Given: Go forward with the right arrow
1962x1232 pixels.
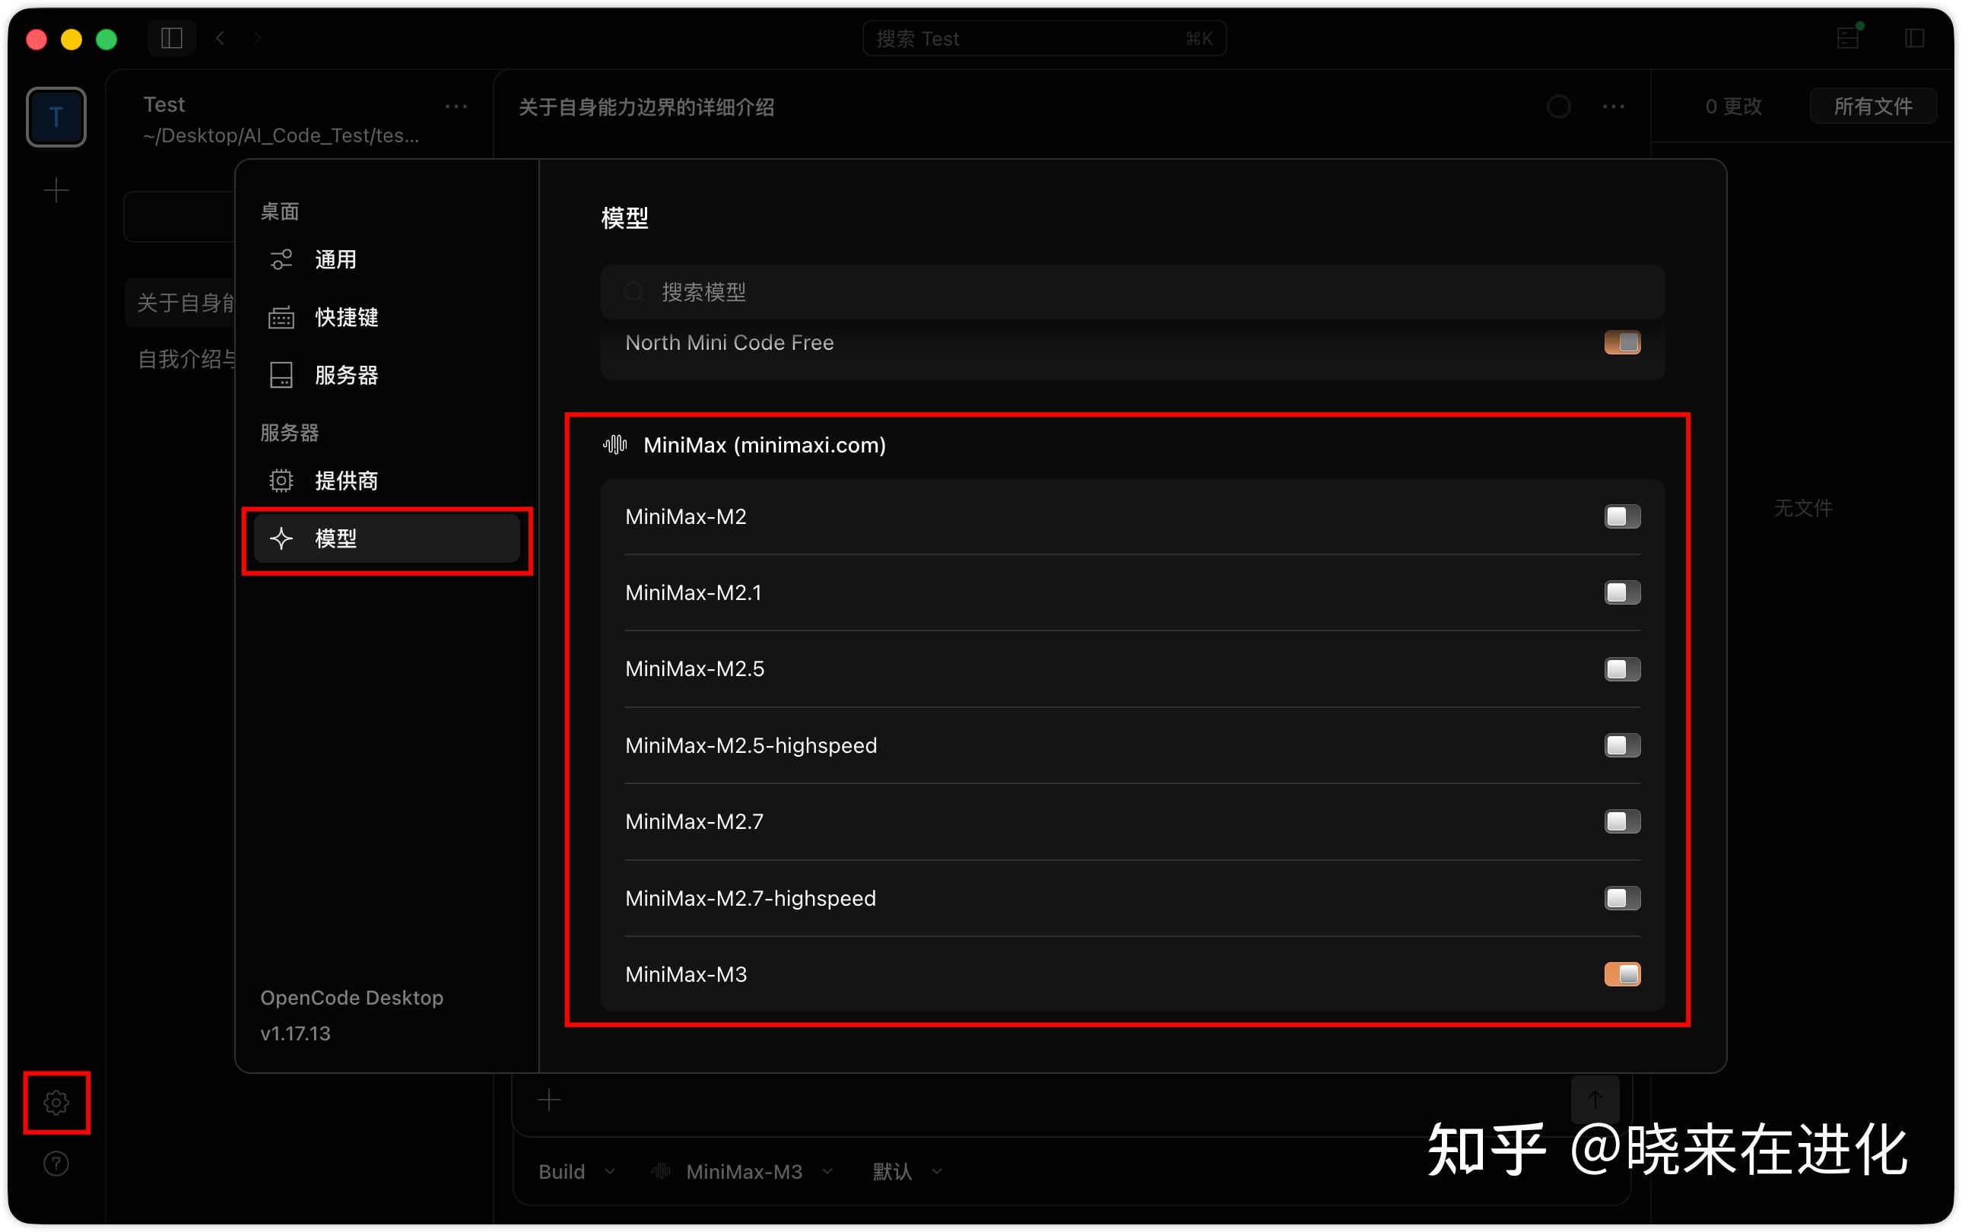Looking at the screenshot, I should point(258,38).
